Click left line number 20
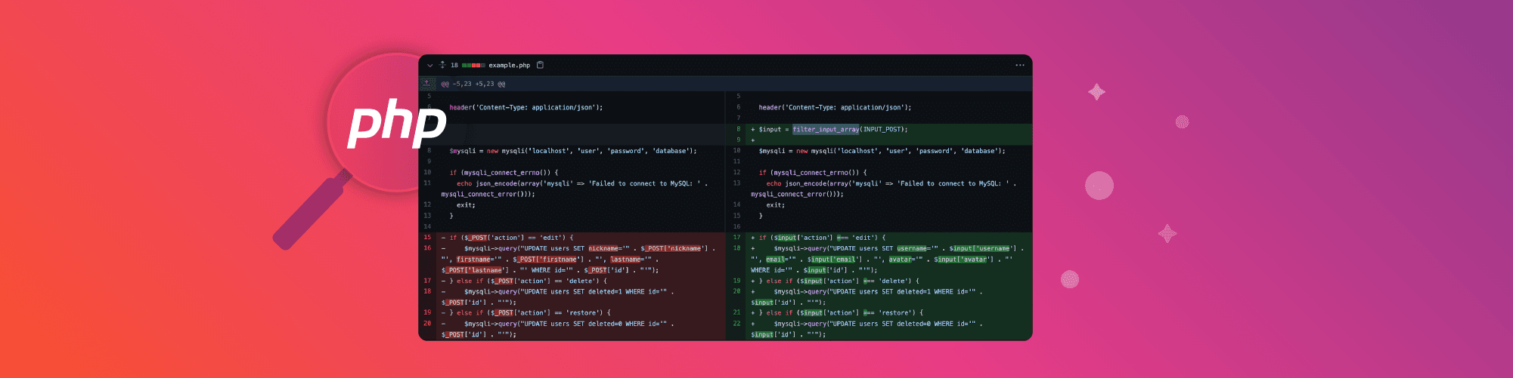The height and width of the screenshot is (378, 1513). point(427,324)
